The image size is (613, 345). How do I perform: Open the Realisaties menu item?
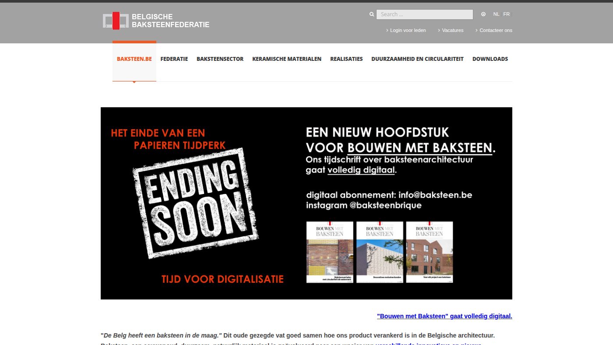click(346, 59)
